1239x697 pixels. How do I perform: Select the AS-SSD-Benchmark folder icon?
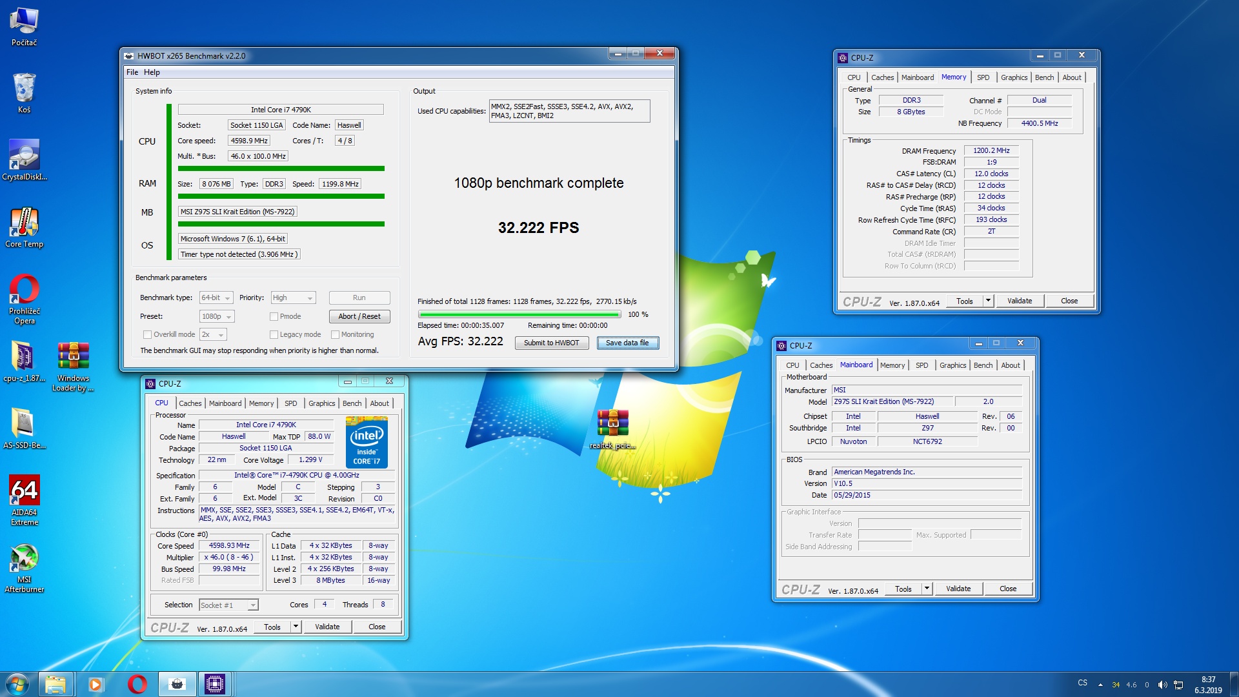click(x=24, y=429)
